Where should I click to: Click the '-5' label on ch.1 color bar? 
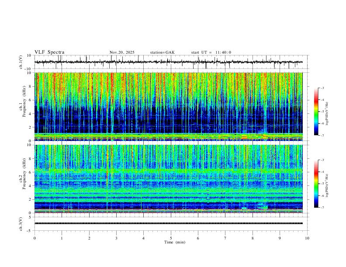[322, 112]
